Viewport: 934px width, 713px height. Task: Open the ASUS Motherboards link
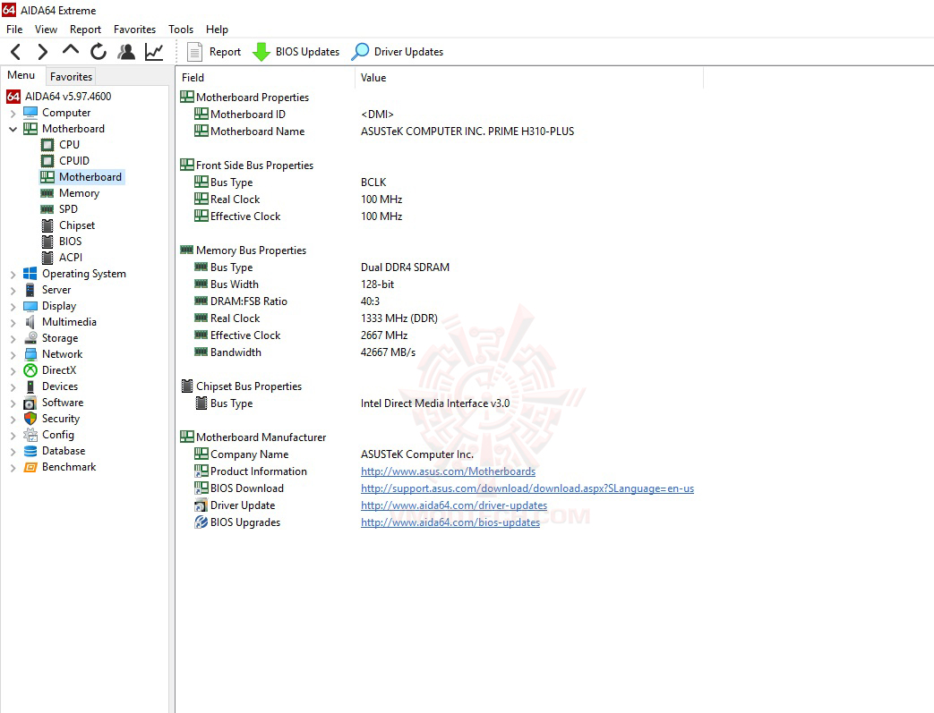[448, 471]
